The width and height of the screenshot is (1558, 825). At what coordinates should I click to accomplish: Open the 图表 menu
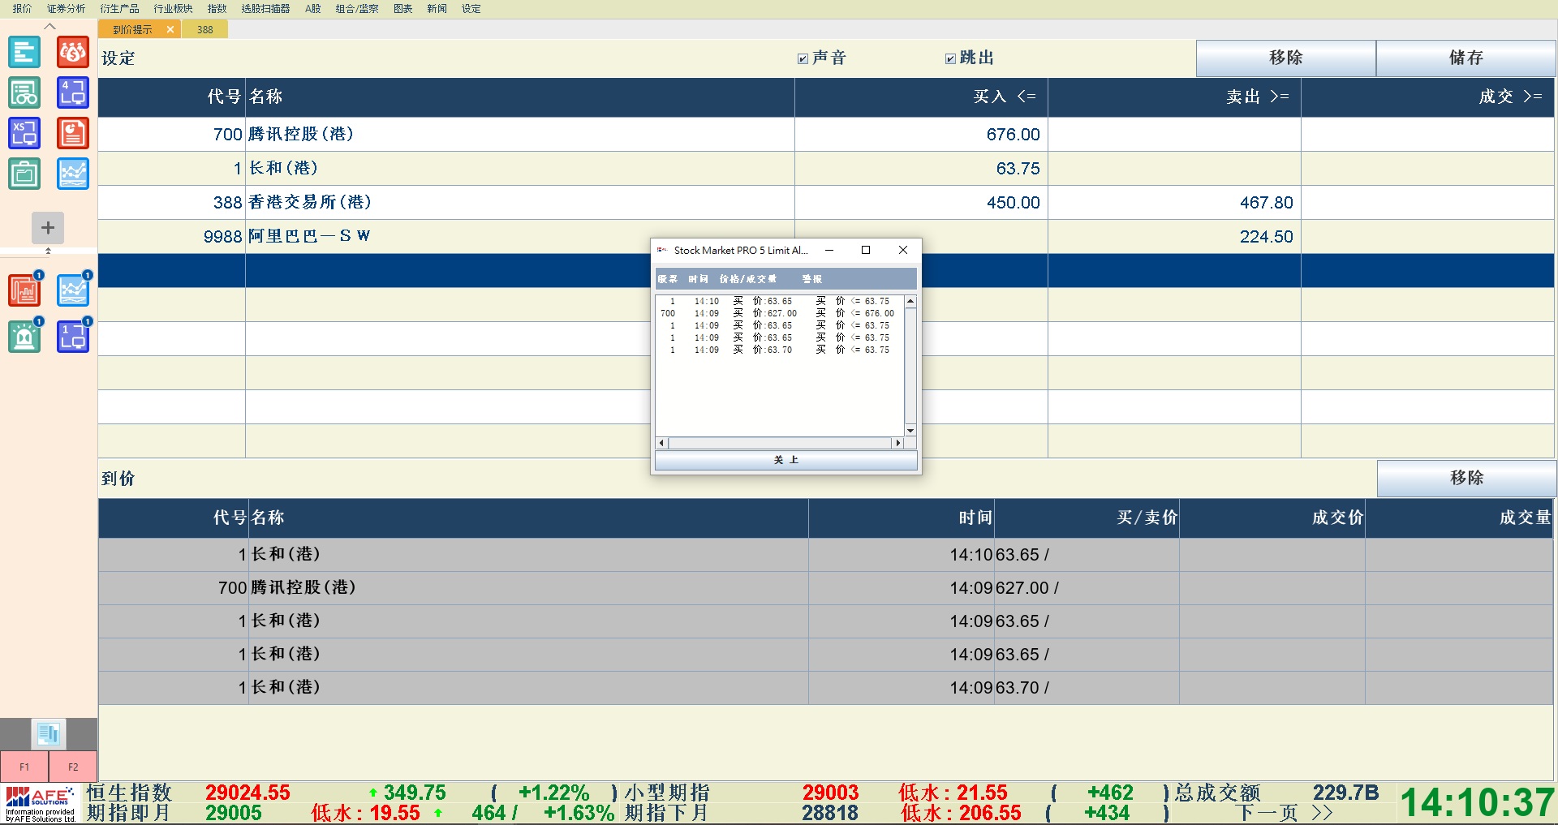[x=402, y=9]
